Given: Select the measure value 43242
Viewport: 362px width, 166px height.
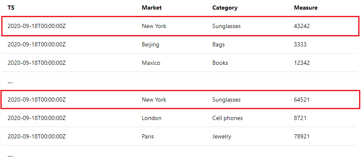Looking at the screenshot, I should point(302,26).
